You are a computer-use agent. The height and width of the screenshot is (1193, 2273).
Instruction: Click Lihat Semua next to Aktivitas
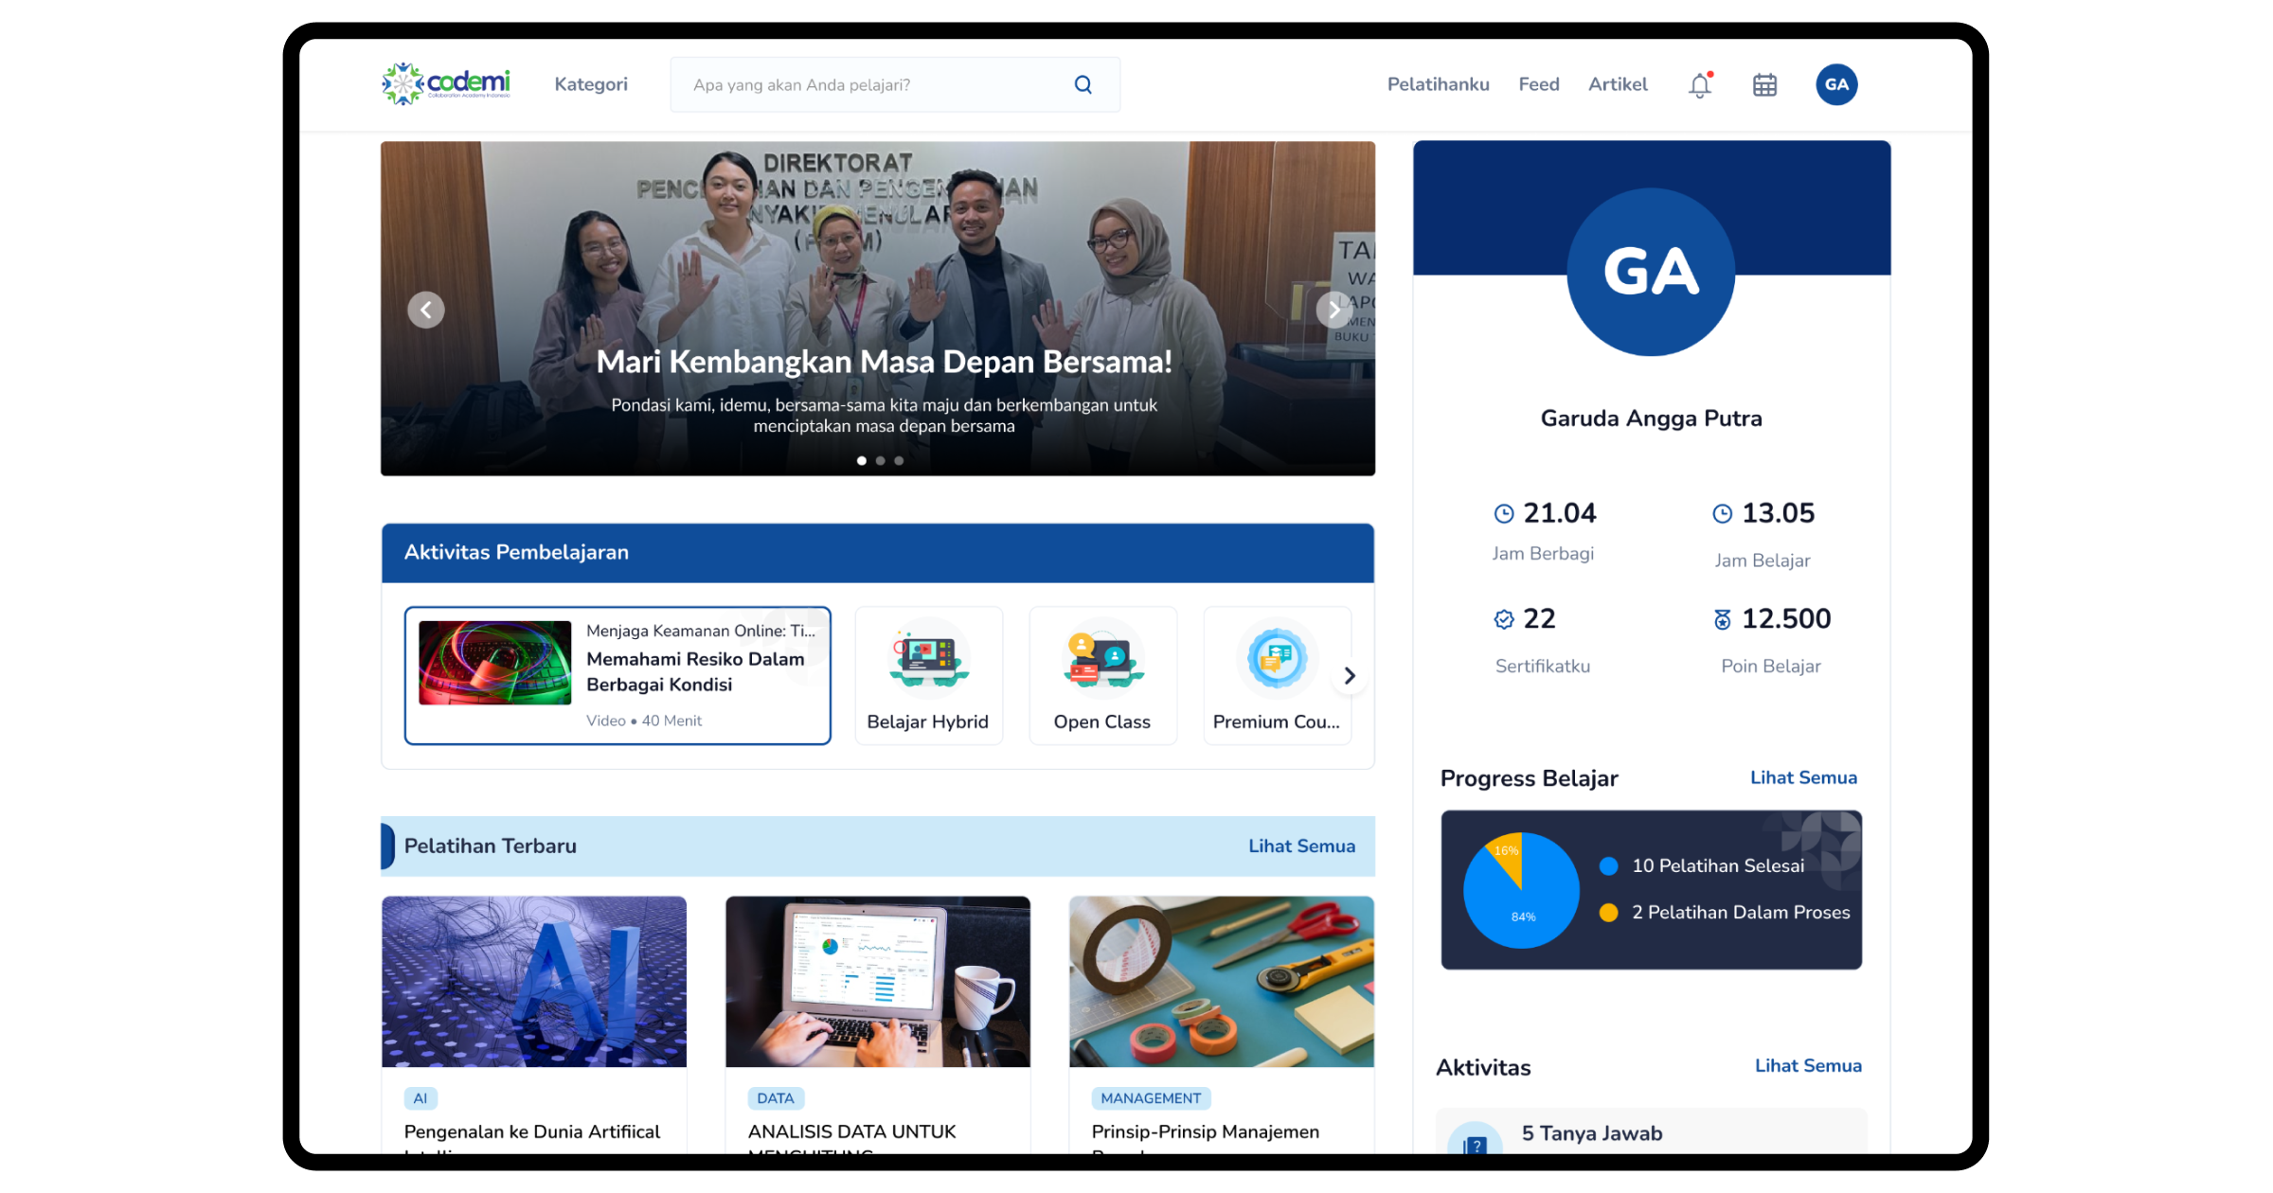[x=1808, y=1066]
